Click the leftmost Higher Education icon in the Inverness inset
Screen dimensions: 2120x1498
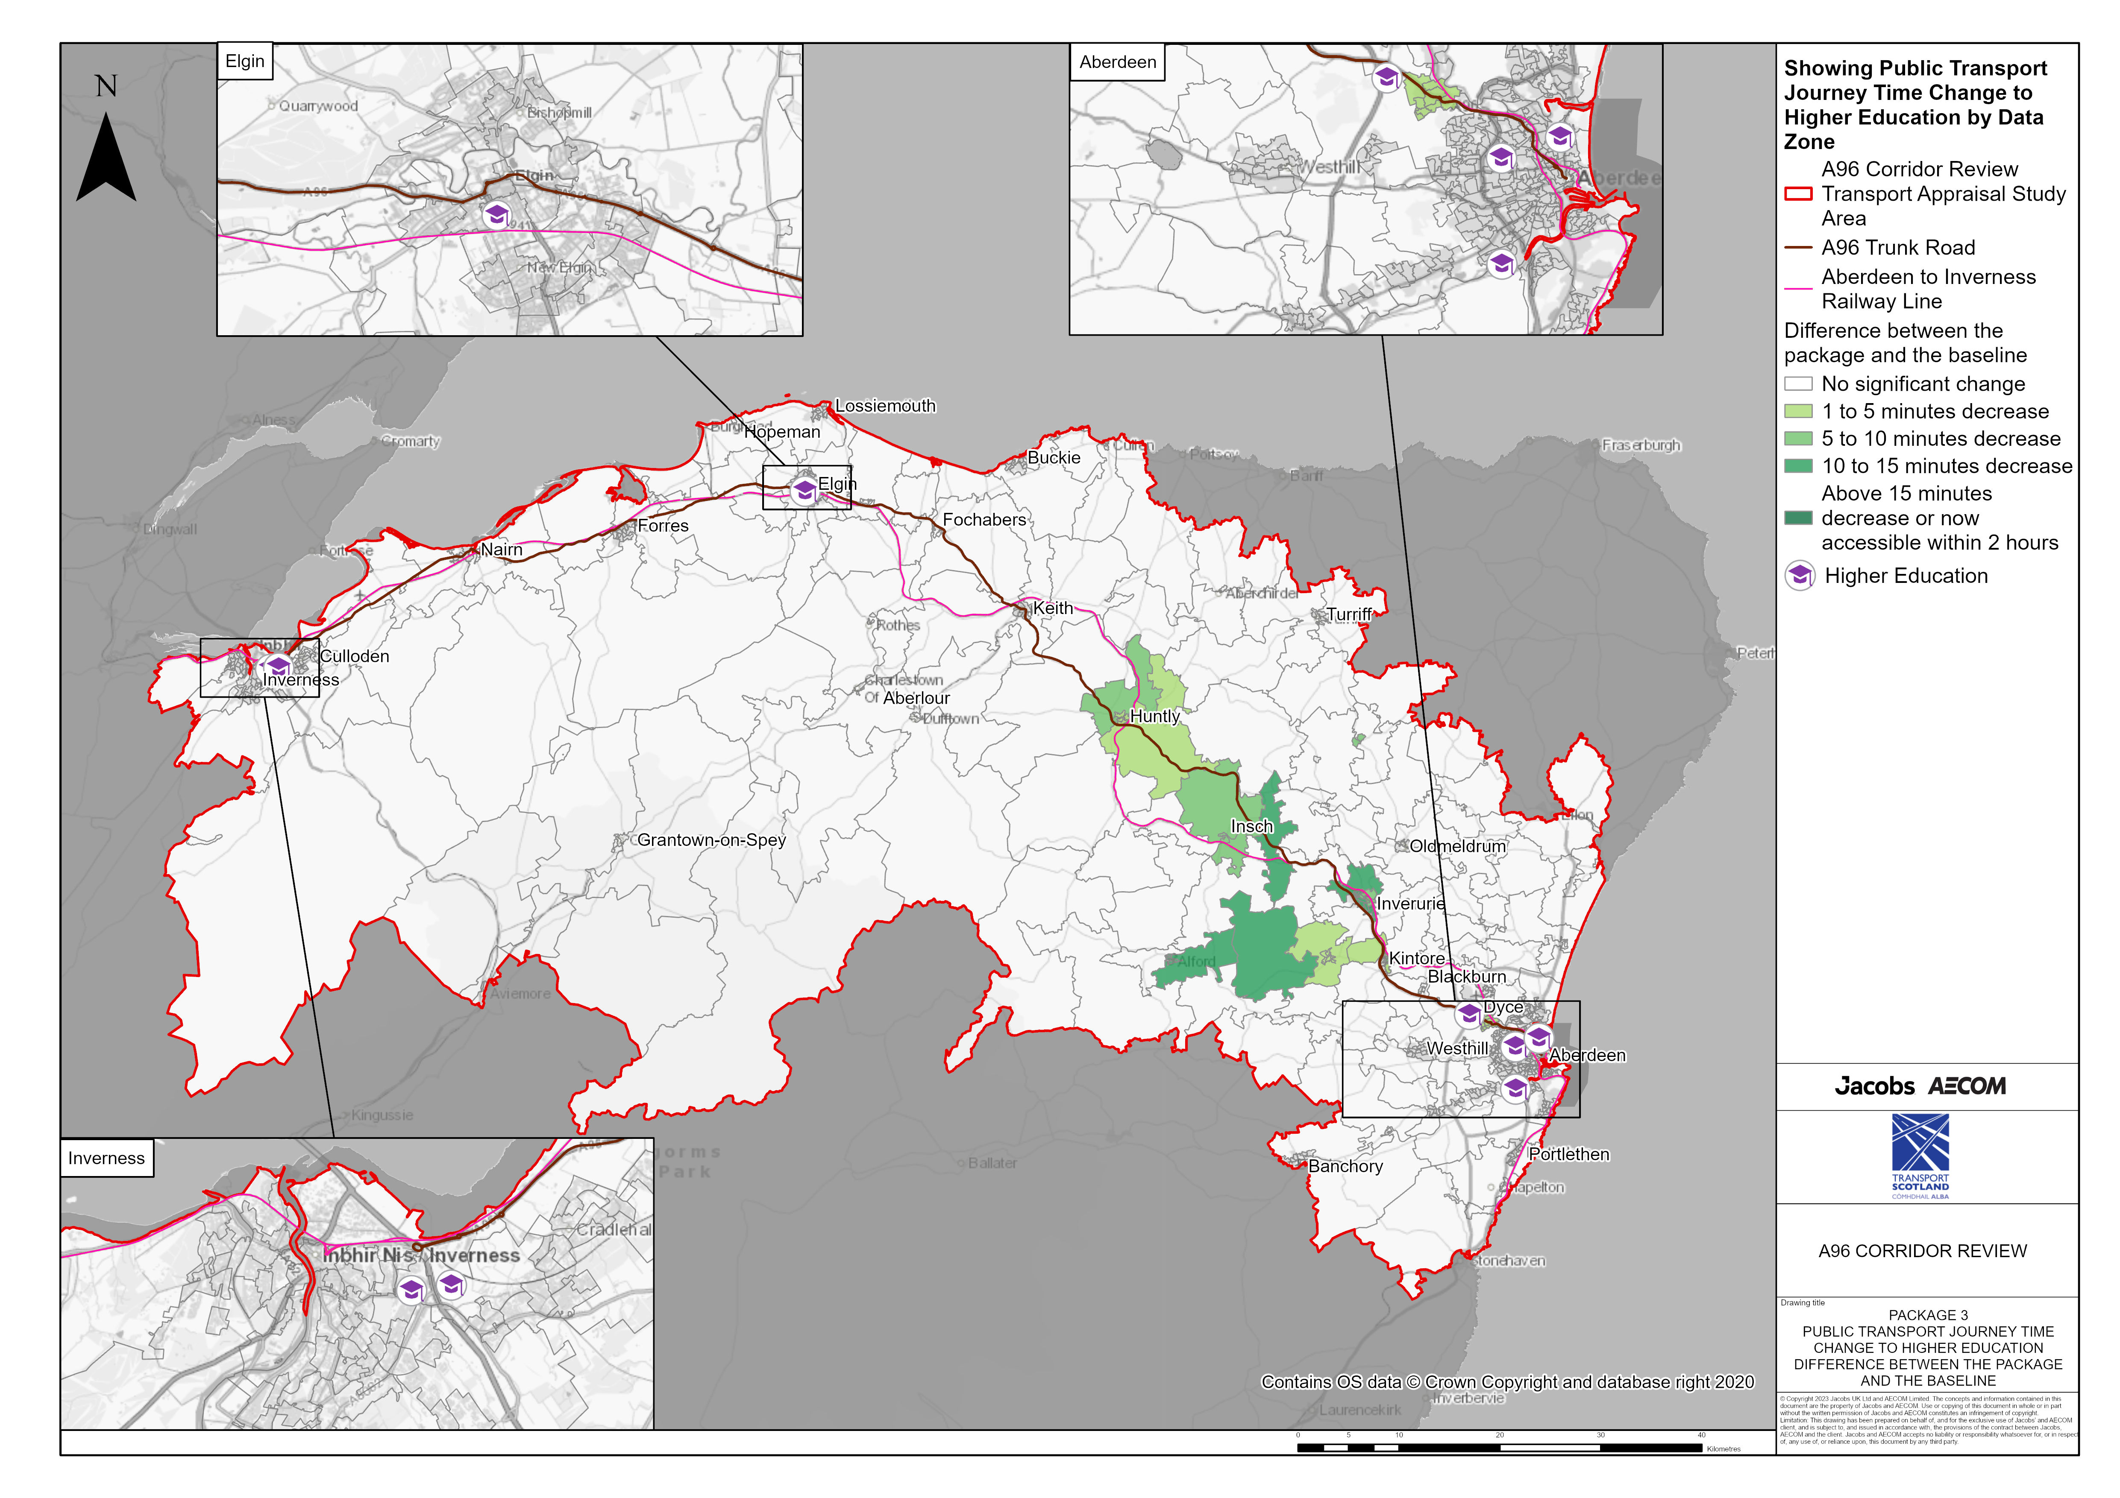(x=412, y=1290)
